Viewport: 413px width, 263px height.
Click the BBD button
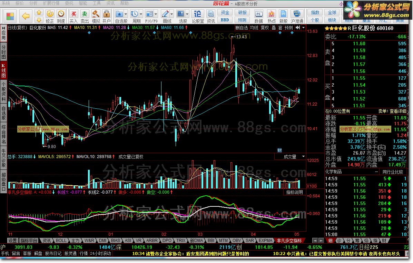[x=225, y=20]
